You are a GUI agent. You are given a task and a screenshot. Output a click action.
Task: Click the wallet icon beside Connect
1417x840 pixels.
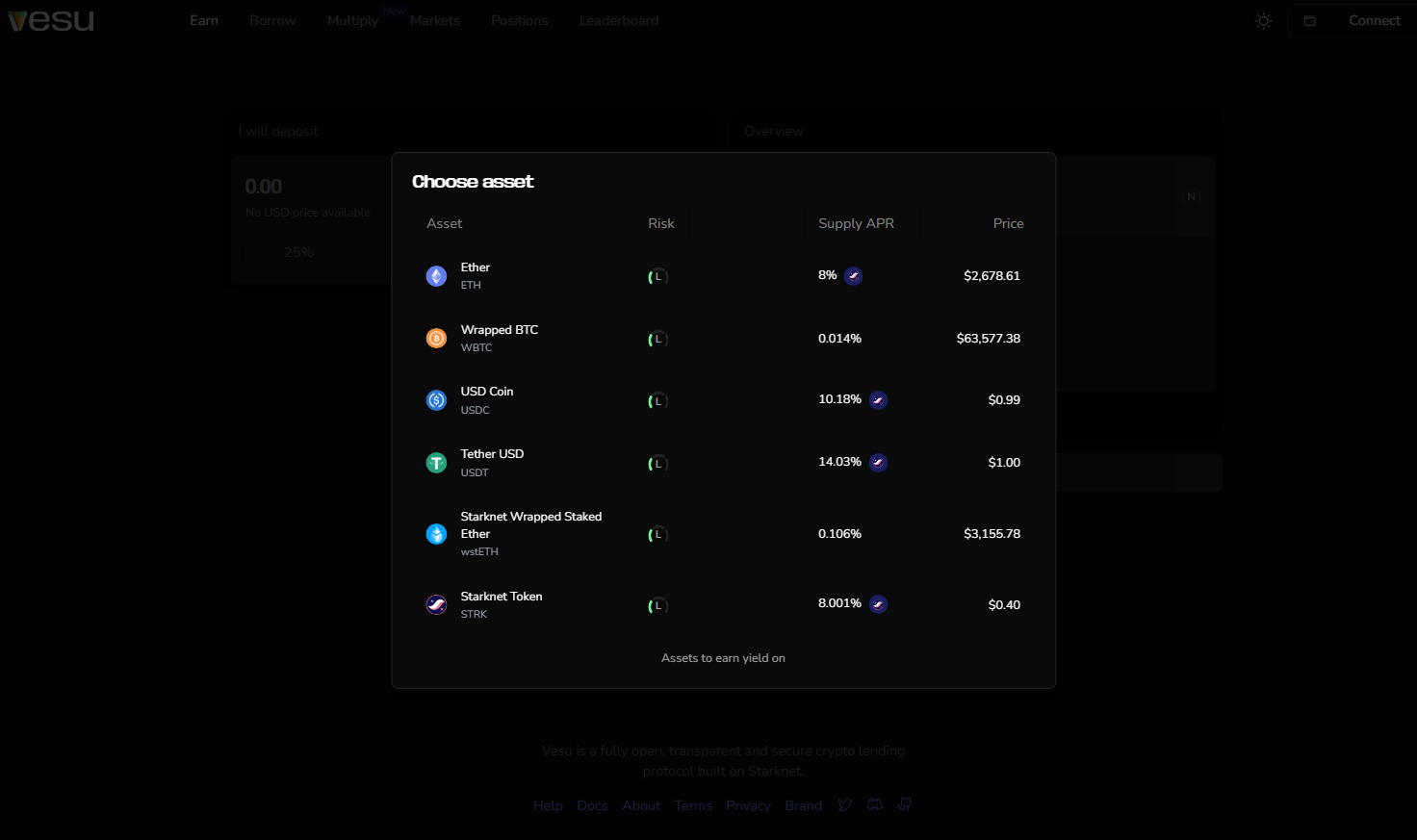pos(1310,21)
